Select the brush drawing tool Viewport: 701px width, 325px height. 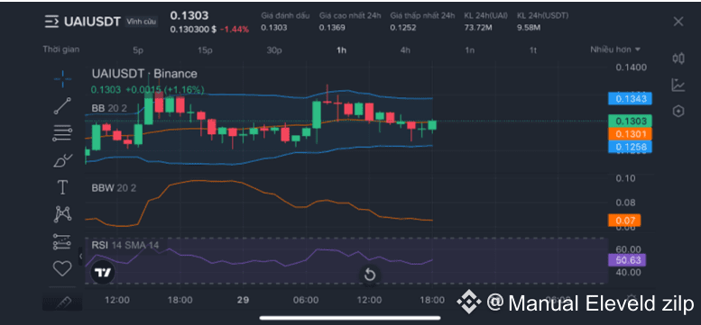click(x=62, y=160)
